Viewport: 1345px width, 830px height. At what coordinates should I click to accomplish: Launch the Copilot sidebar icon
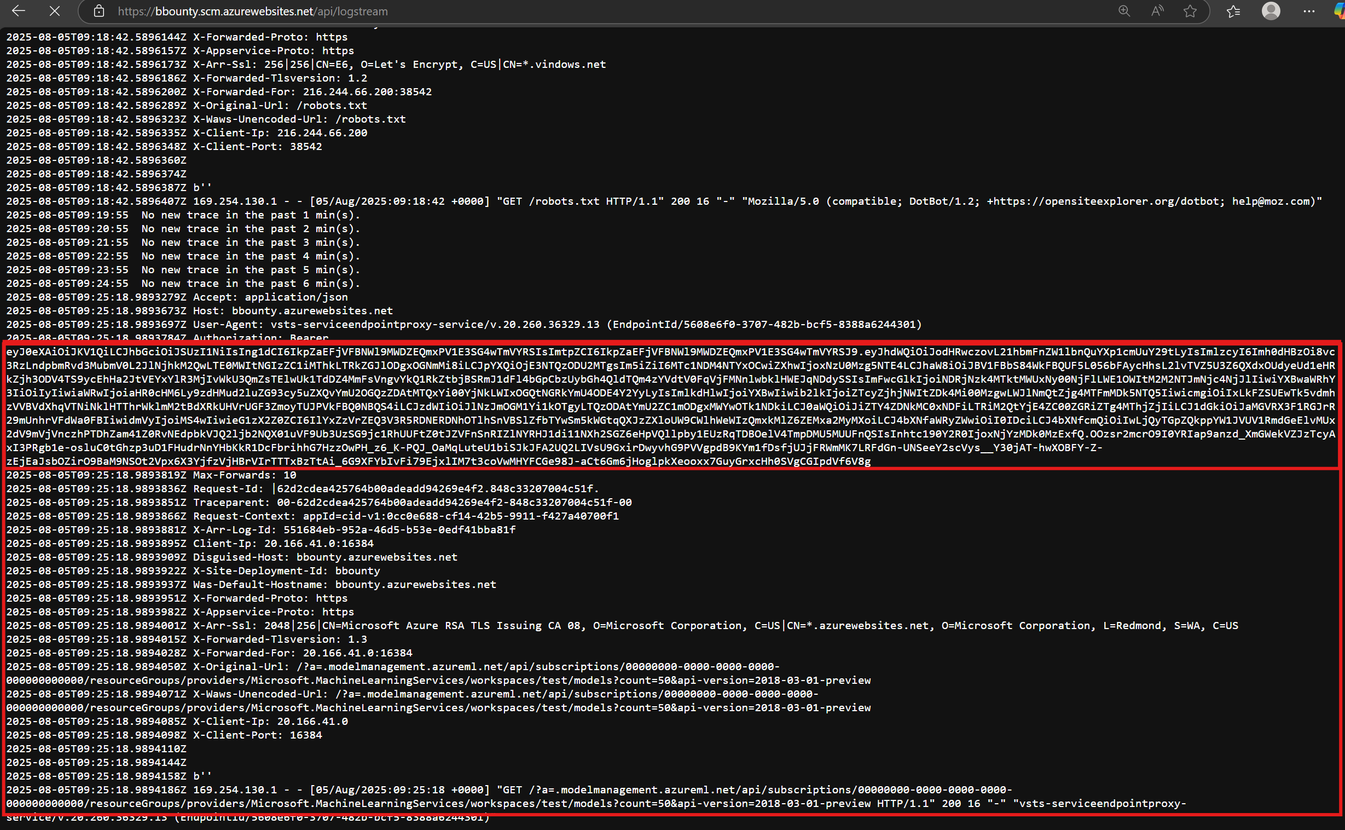coord(1339,11)
